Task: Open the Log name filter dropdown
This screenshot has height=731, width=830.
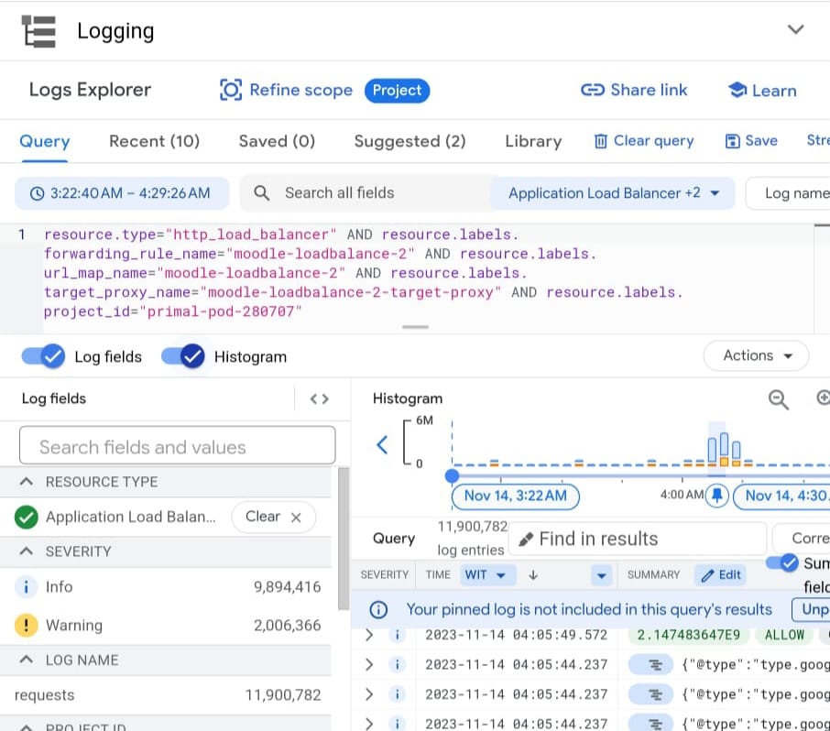Action: pos(789,193)
